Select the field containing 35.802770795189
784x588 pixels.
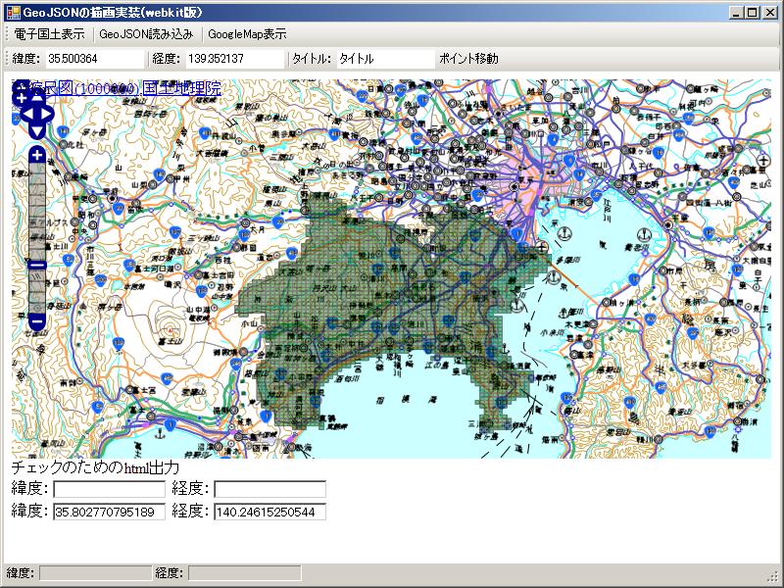109,512
